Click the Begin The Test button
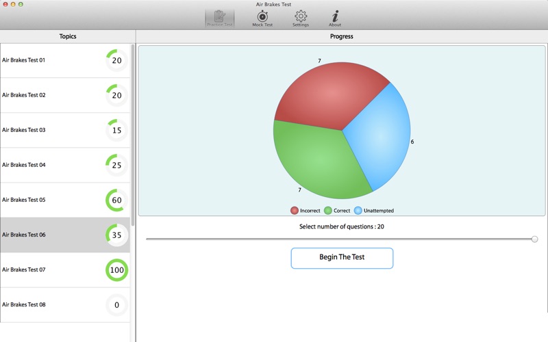The height and width of the screenshot is (342, 548). [342, 258]
